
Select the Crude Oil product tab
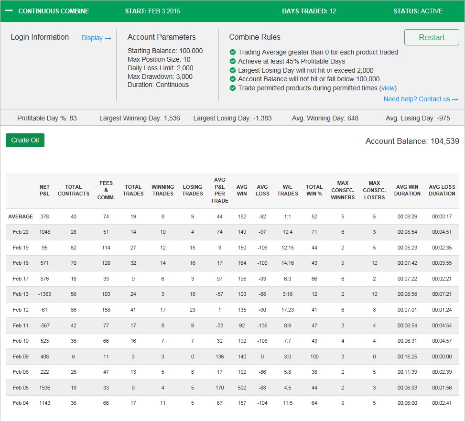(x=25, y=140)
